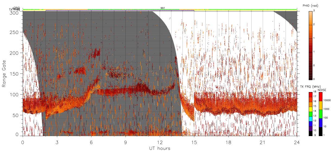This screenshot has height=154, width=334.
Task: Click the NOISE legend title
Action: pyautogui.click(x=322, y=90)
